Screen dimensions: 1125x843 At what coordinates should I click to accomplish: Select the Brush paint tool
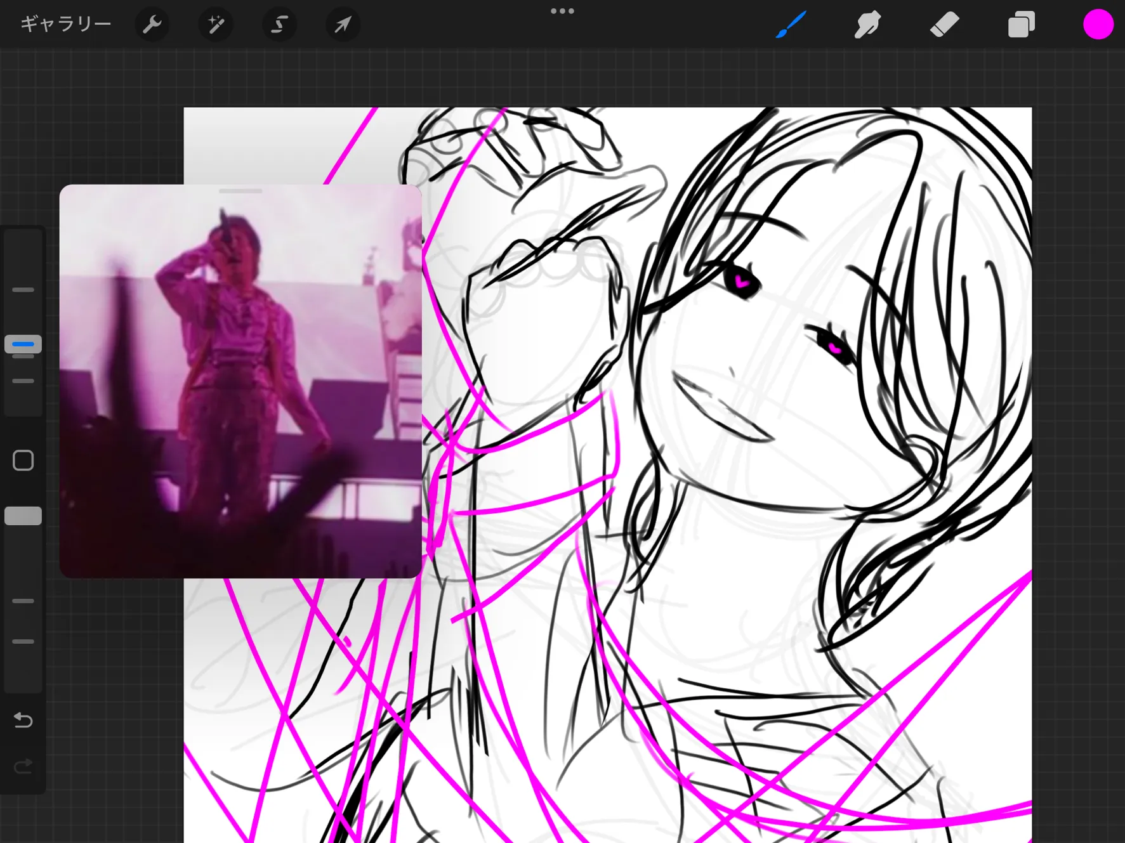pos(791,24)
